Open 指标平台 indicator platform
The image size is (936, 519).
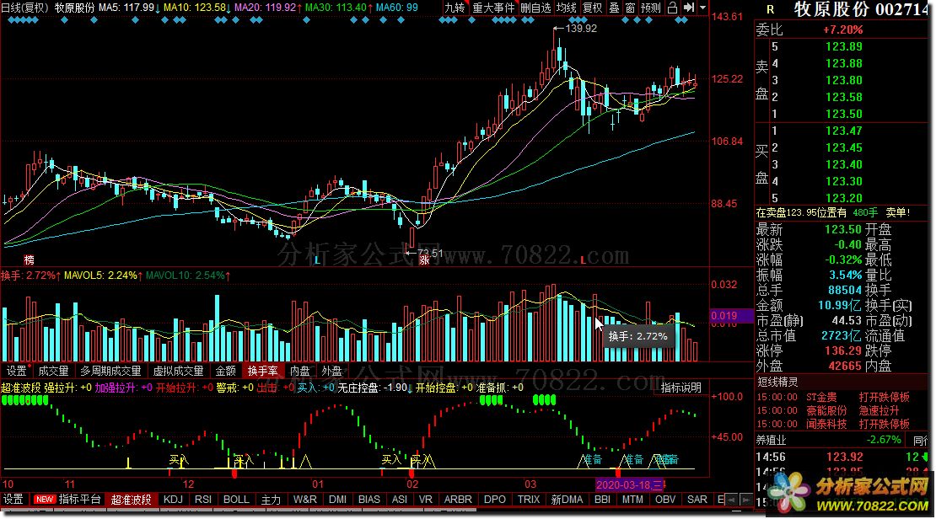coord(80,500)
